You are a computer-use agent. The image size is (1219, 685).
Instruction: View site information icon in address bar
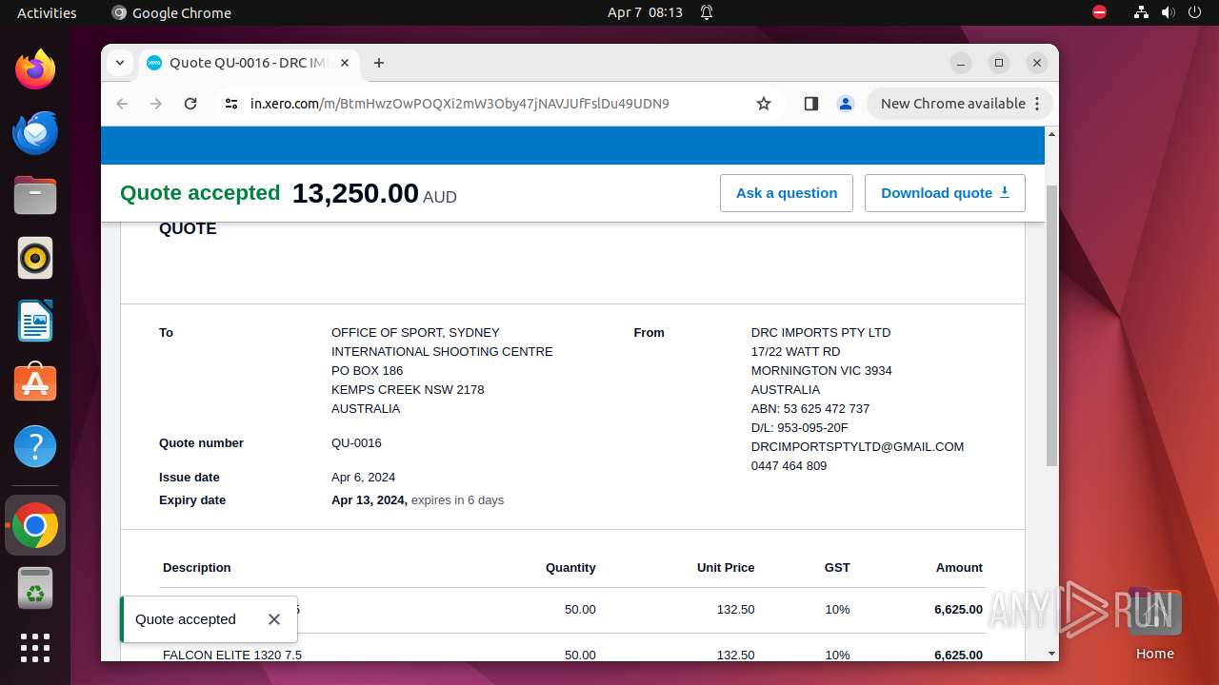231,104
